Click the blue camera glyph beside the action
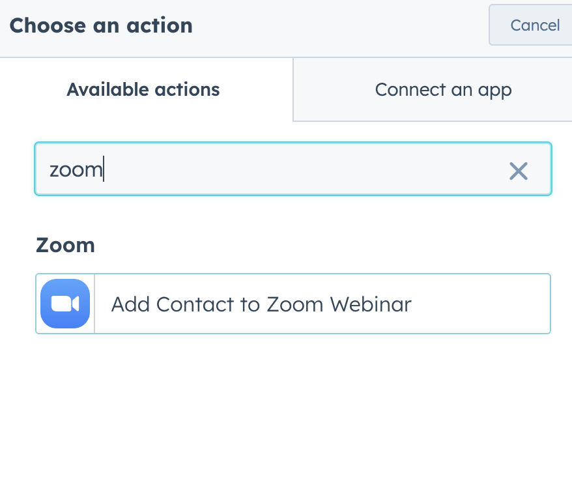This screenshot has height=503, width=572. click(64, 304)
